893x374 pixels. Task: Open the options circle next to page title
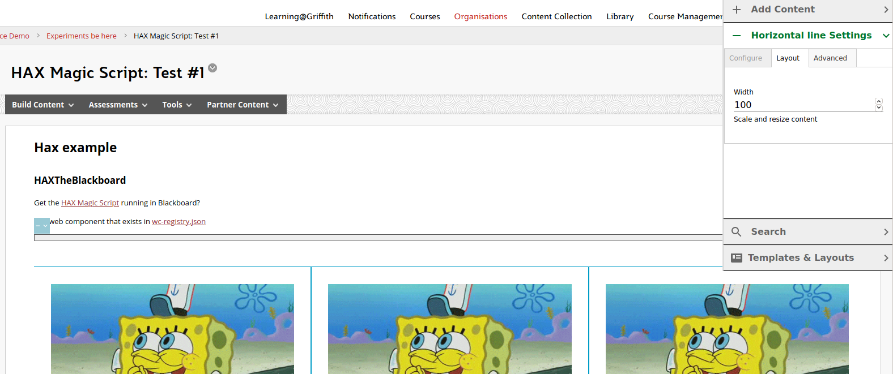(x=212, y=68)
